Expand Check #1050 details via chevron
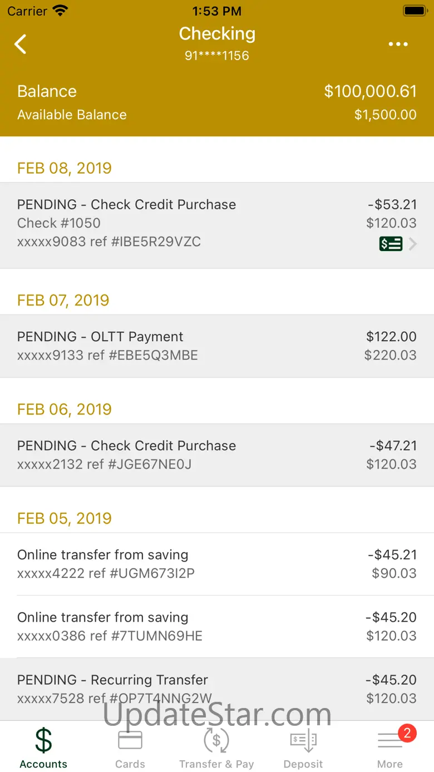 click(x=413, y=244)
